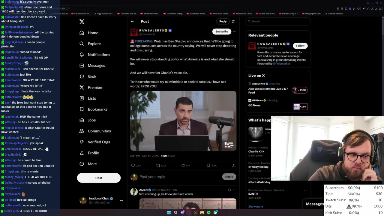384x216 pixels.
Task: Open more options on AIZEN reply
Action: [235, 190]
